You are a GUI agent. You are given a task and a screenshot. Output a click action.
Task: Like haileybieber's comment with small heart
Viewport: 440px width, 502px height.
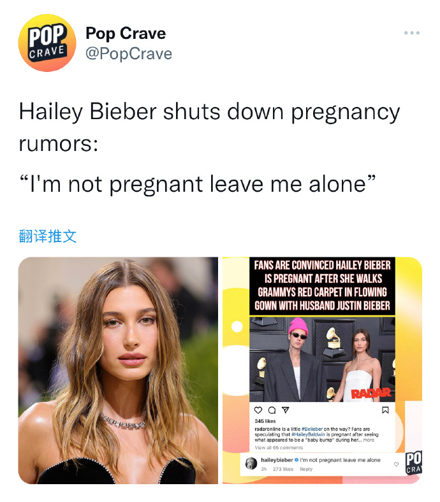point(397,464)
